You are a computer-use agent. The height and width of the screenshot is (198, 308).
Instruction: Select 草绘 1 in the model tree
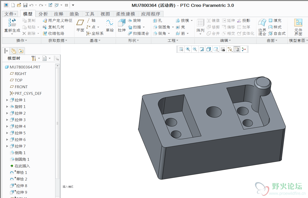[19, 173]
